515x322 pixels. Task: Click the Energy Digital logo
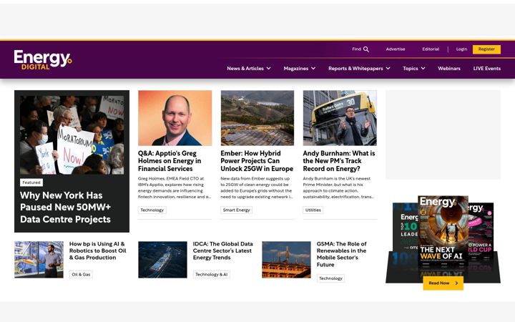43,60
